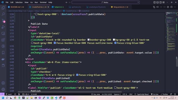Click the Open Changes icon in editor toolbar
Viewport: 178px width, 100px height.
click(x=154, y=7)
